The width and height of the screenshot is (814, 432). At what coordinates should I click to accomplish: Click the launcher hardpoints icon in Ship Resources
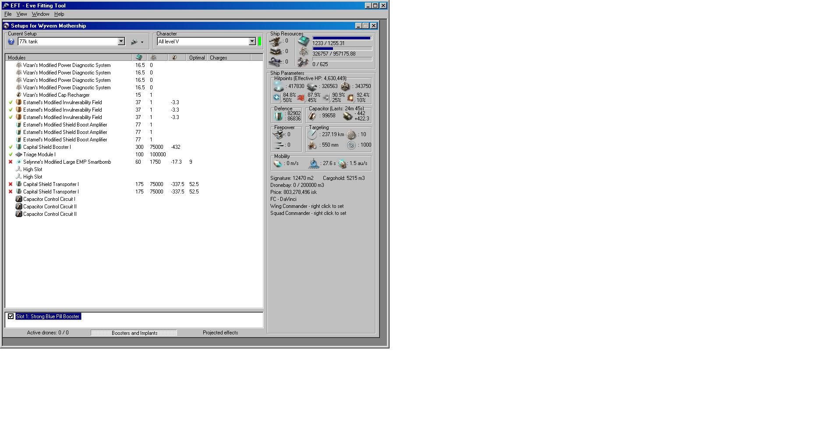pos(276,51)
